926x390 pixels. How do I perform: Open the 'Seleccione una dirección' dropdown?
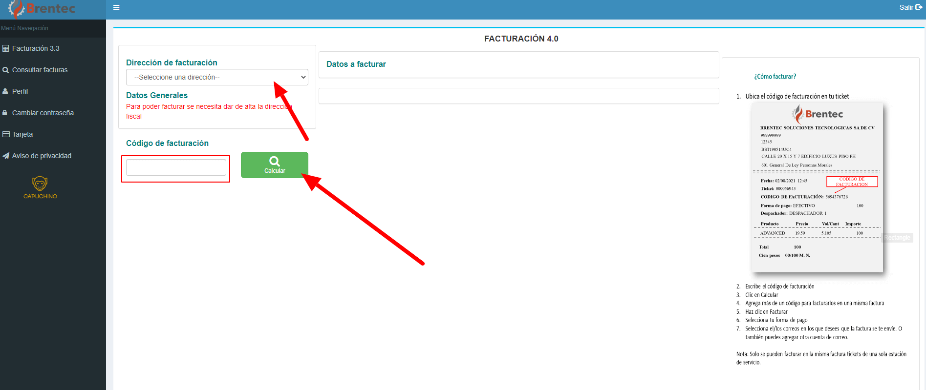click(x=217, y=77)
